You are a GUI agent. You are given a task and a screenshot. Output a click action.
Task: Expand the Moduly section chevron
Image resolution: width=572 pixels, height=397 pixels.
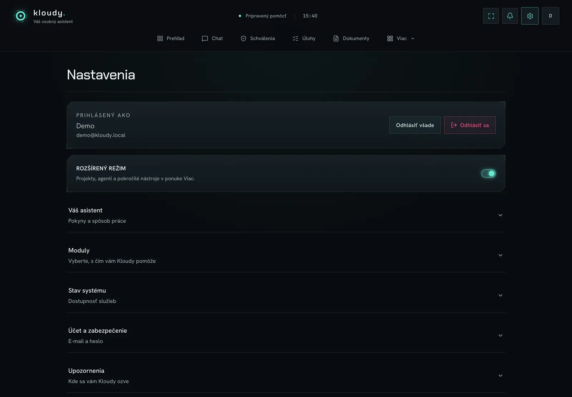500,255
